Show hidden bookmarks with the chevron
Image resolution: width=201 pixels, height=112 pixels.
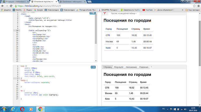click(183, 10)
